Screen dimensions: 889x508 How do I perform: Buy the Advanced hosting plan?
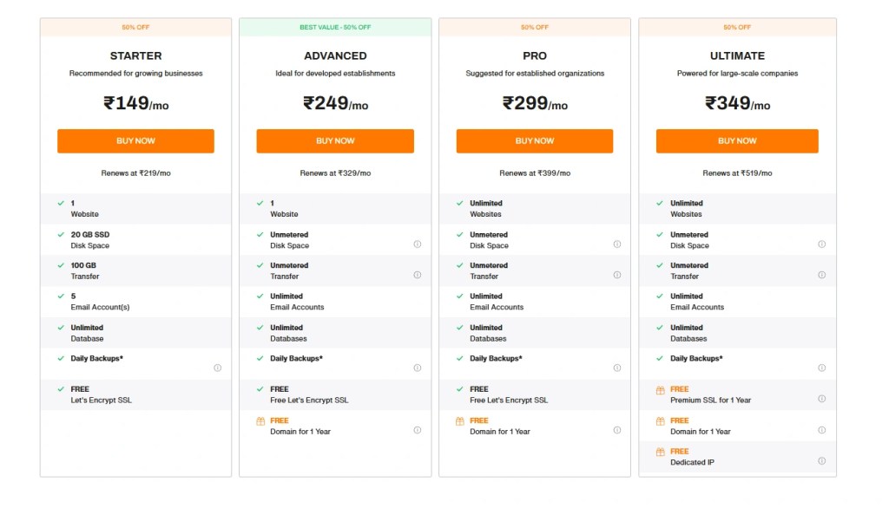(x=335, y=141)
